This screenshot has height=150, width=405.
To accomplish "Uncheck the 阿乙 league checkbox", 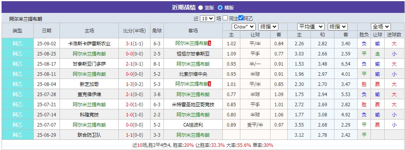I will pos(241,18).
